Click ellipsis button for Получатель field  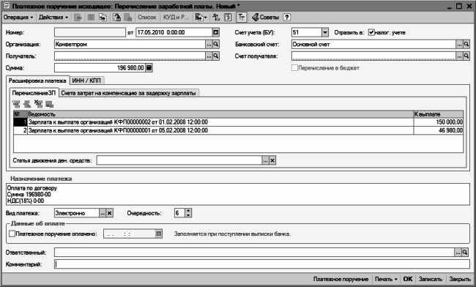pos(209,56)
